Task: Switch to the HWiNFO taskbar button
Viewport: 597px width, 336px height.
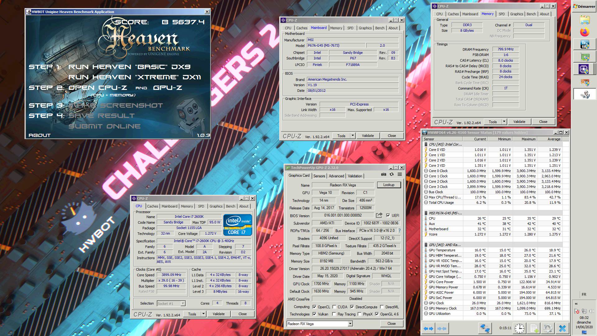Action: coord(585,44)
